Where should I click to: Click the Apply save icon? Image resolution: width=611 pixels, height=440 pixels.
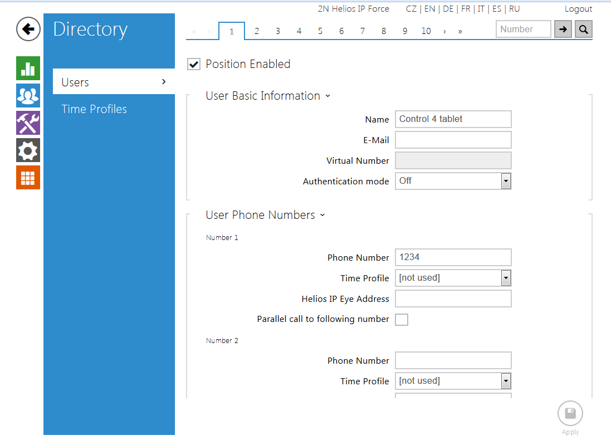tap(570, 414)
